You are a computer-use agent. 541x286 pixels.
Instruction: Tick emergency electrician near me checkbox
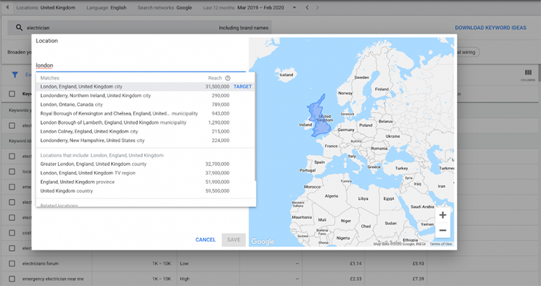[x=12, y=279]
